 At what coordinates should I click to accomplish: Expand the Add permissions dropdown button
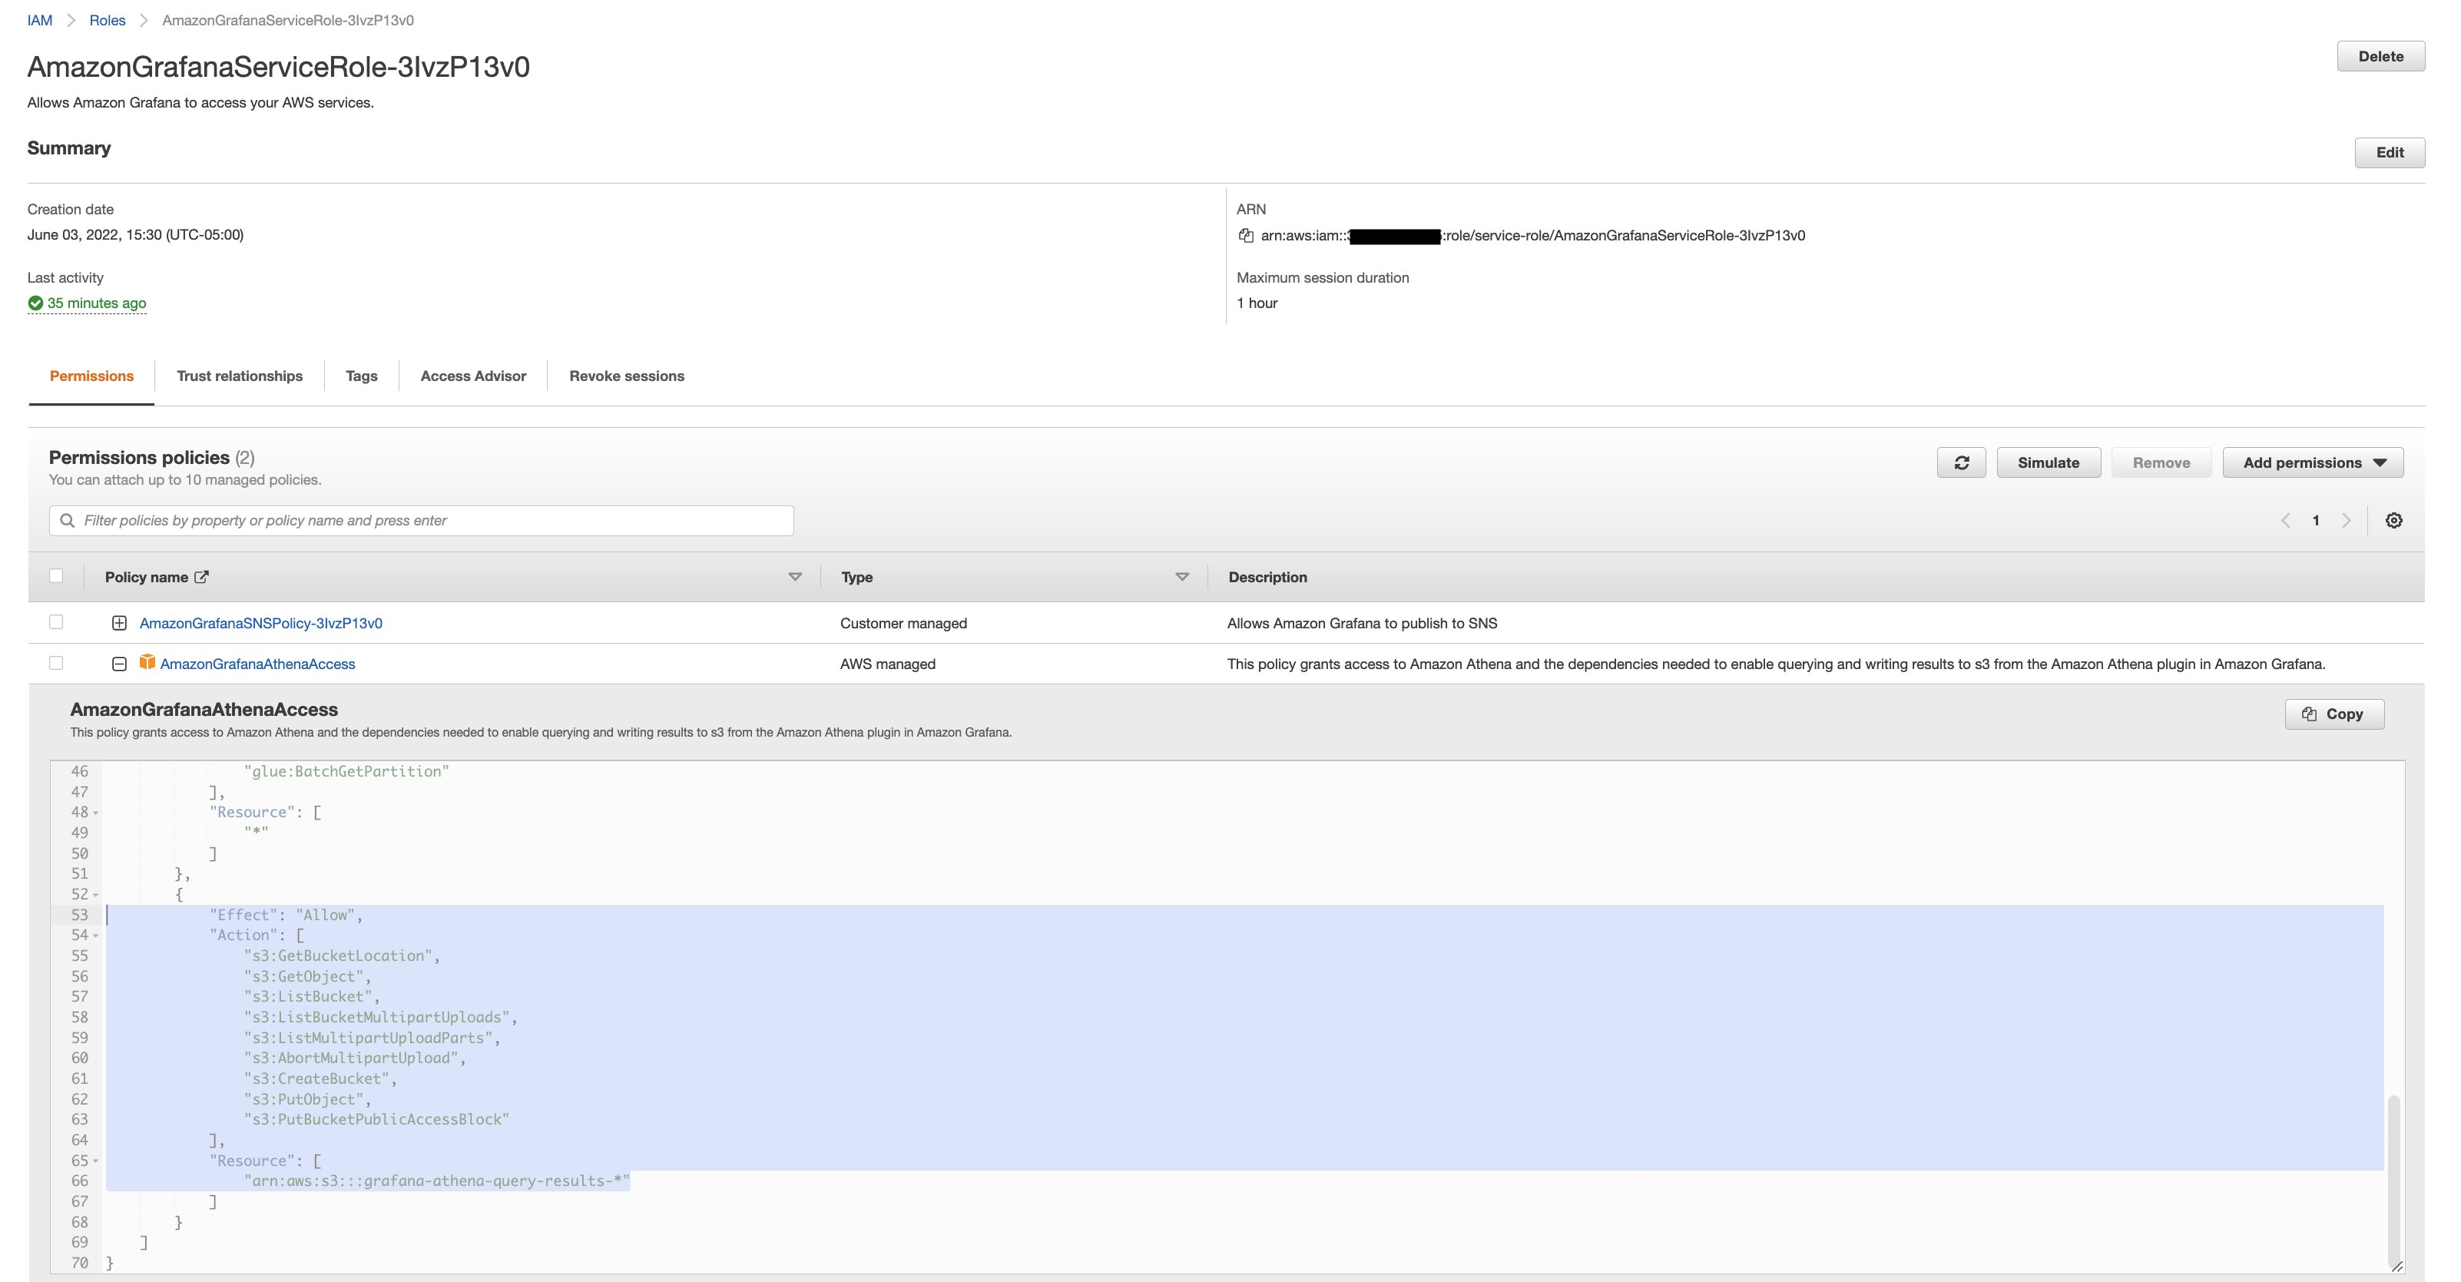(x=2381, y=462)
